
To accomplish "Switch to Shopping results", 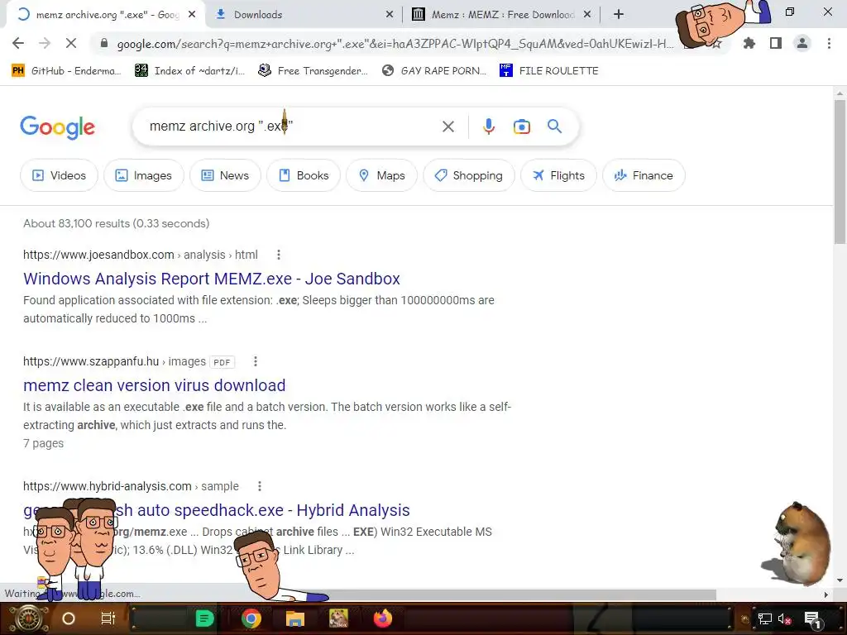I will pos(469,175).
